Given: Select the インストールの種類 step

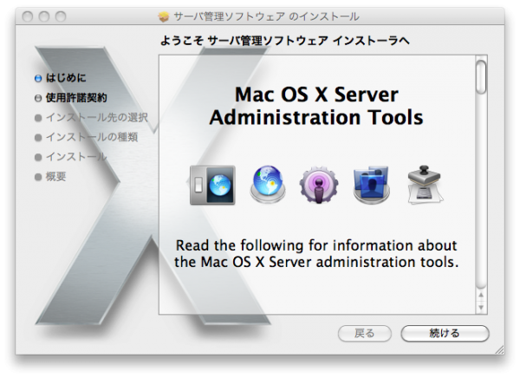Looking at the screenshot, I should click(86, 137).
